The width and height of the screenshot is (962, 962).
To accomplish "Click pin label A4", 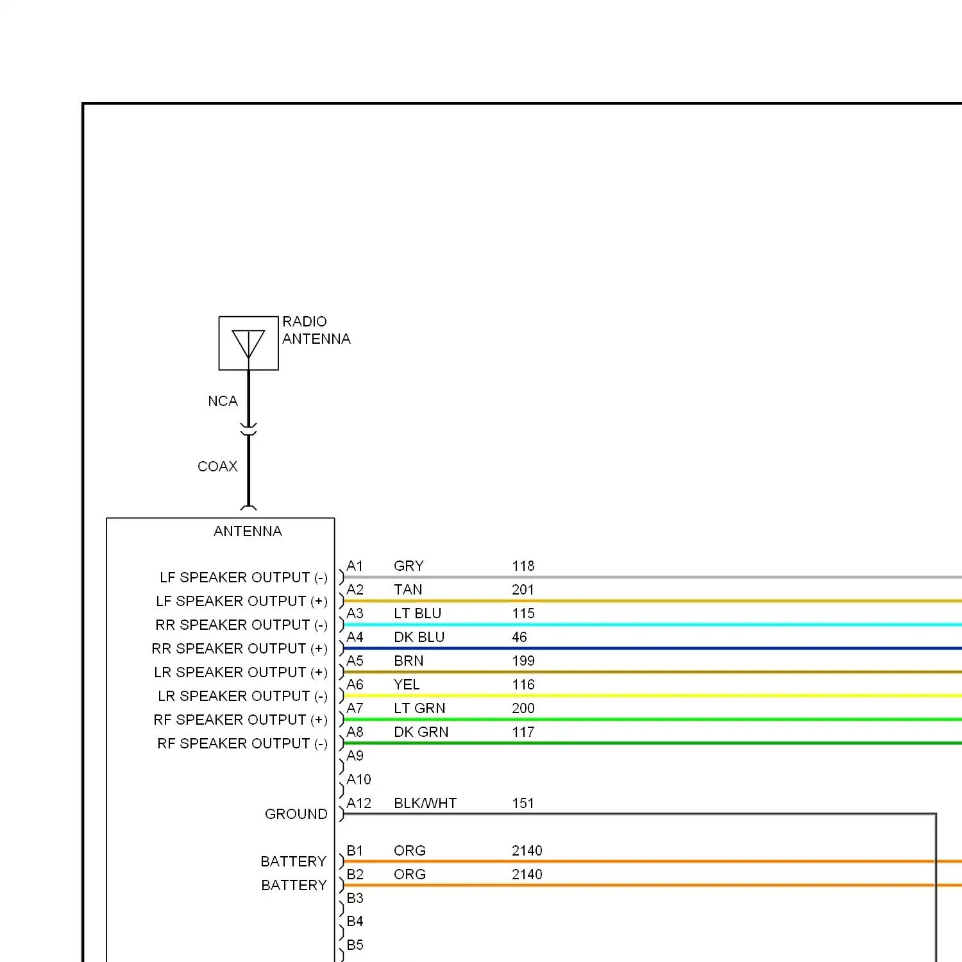I will (x=355, y=637).
